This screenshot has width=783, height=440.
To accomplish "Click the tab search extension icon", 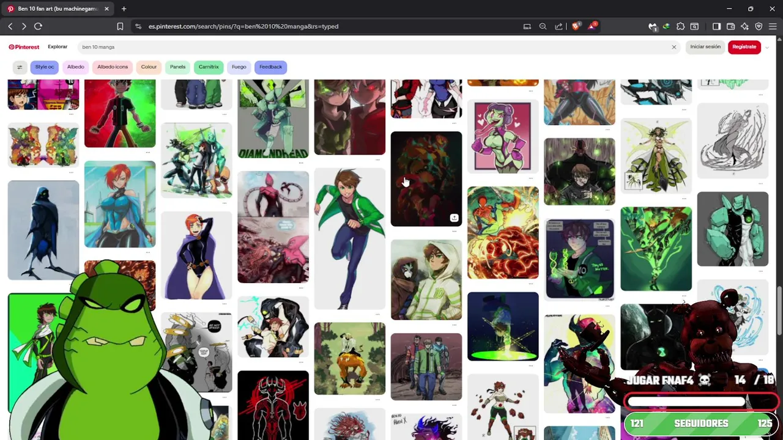I will point(694,26).
